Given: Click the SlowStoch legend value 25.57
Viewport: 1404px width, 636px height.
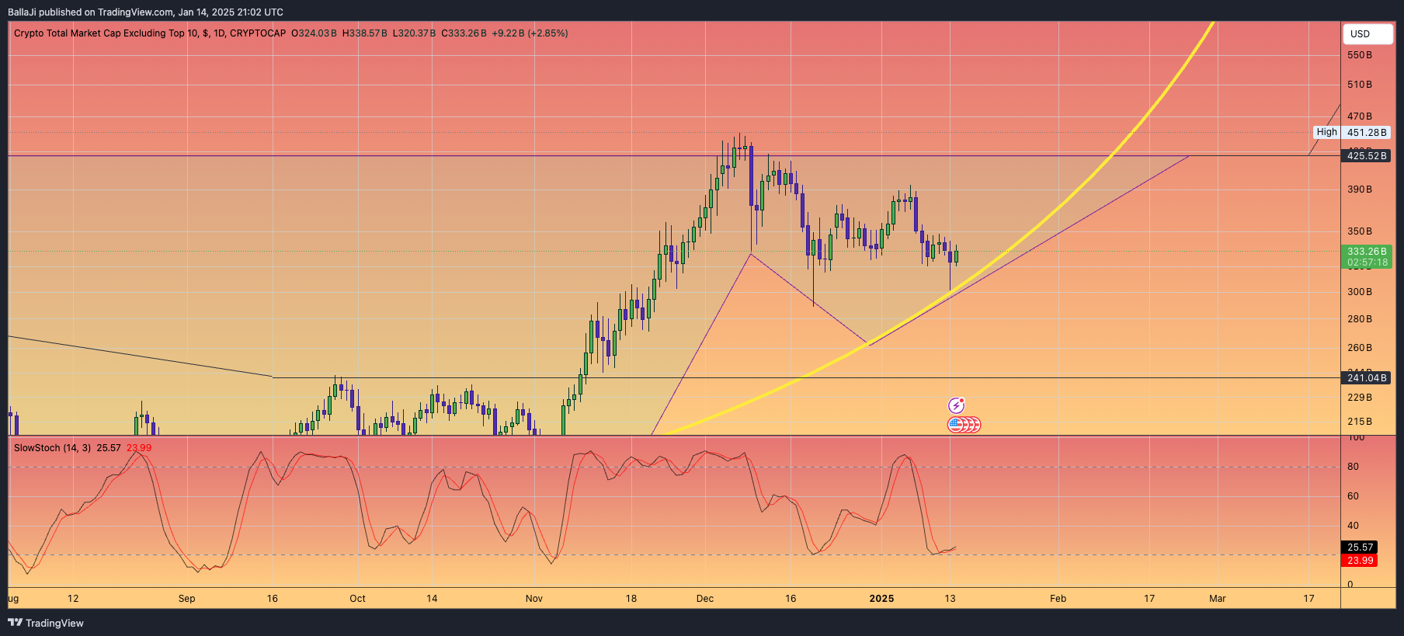Looking at the screenshot, I should [x=109, y=448].
